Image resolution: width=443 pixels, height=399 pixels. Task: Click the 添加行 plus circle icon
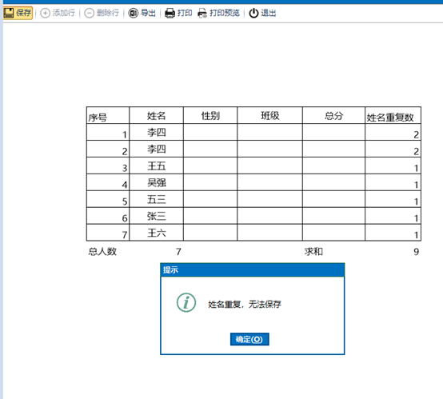pos(45,13)
